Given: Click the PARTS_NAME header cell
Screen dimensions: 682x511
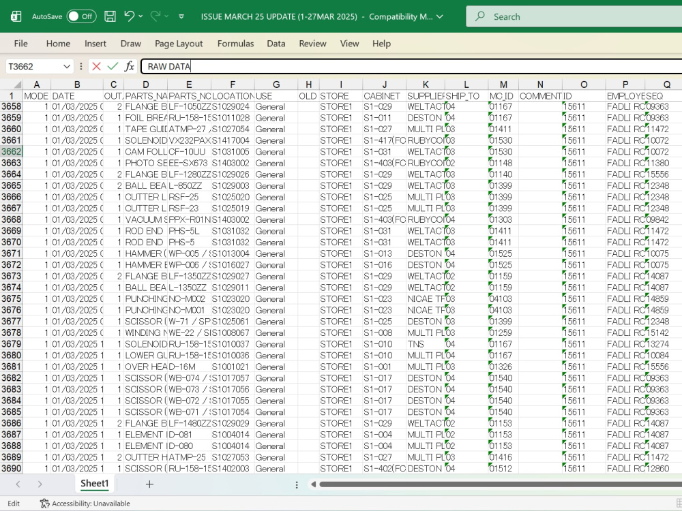Looking at the screenshot, I should pos(146,96).
